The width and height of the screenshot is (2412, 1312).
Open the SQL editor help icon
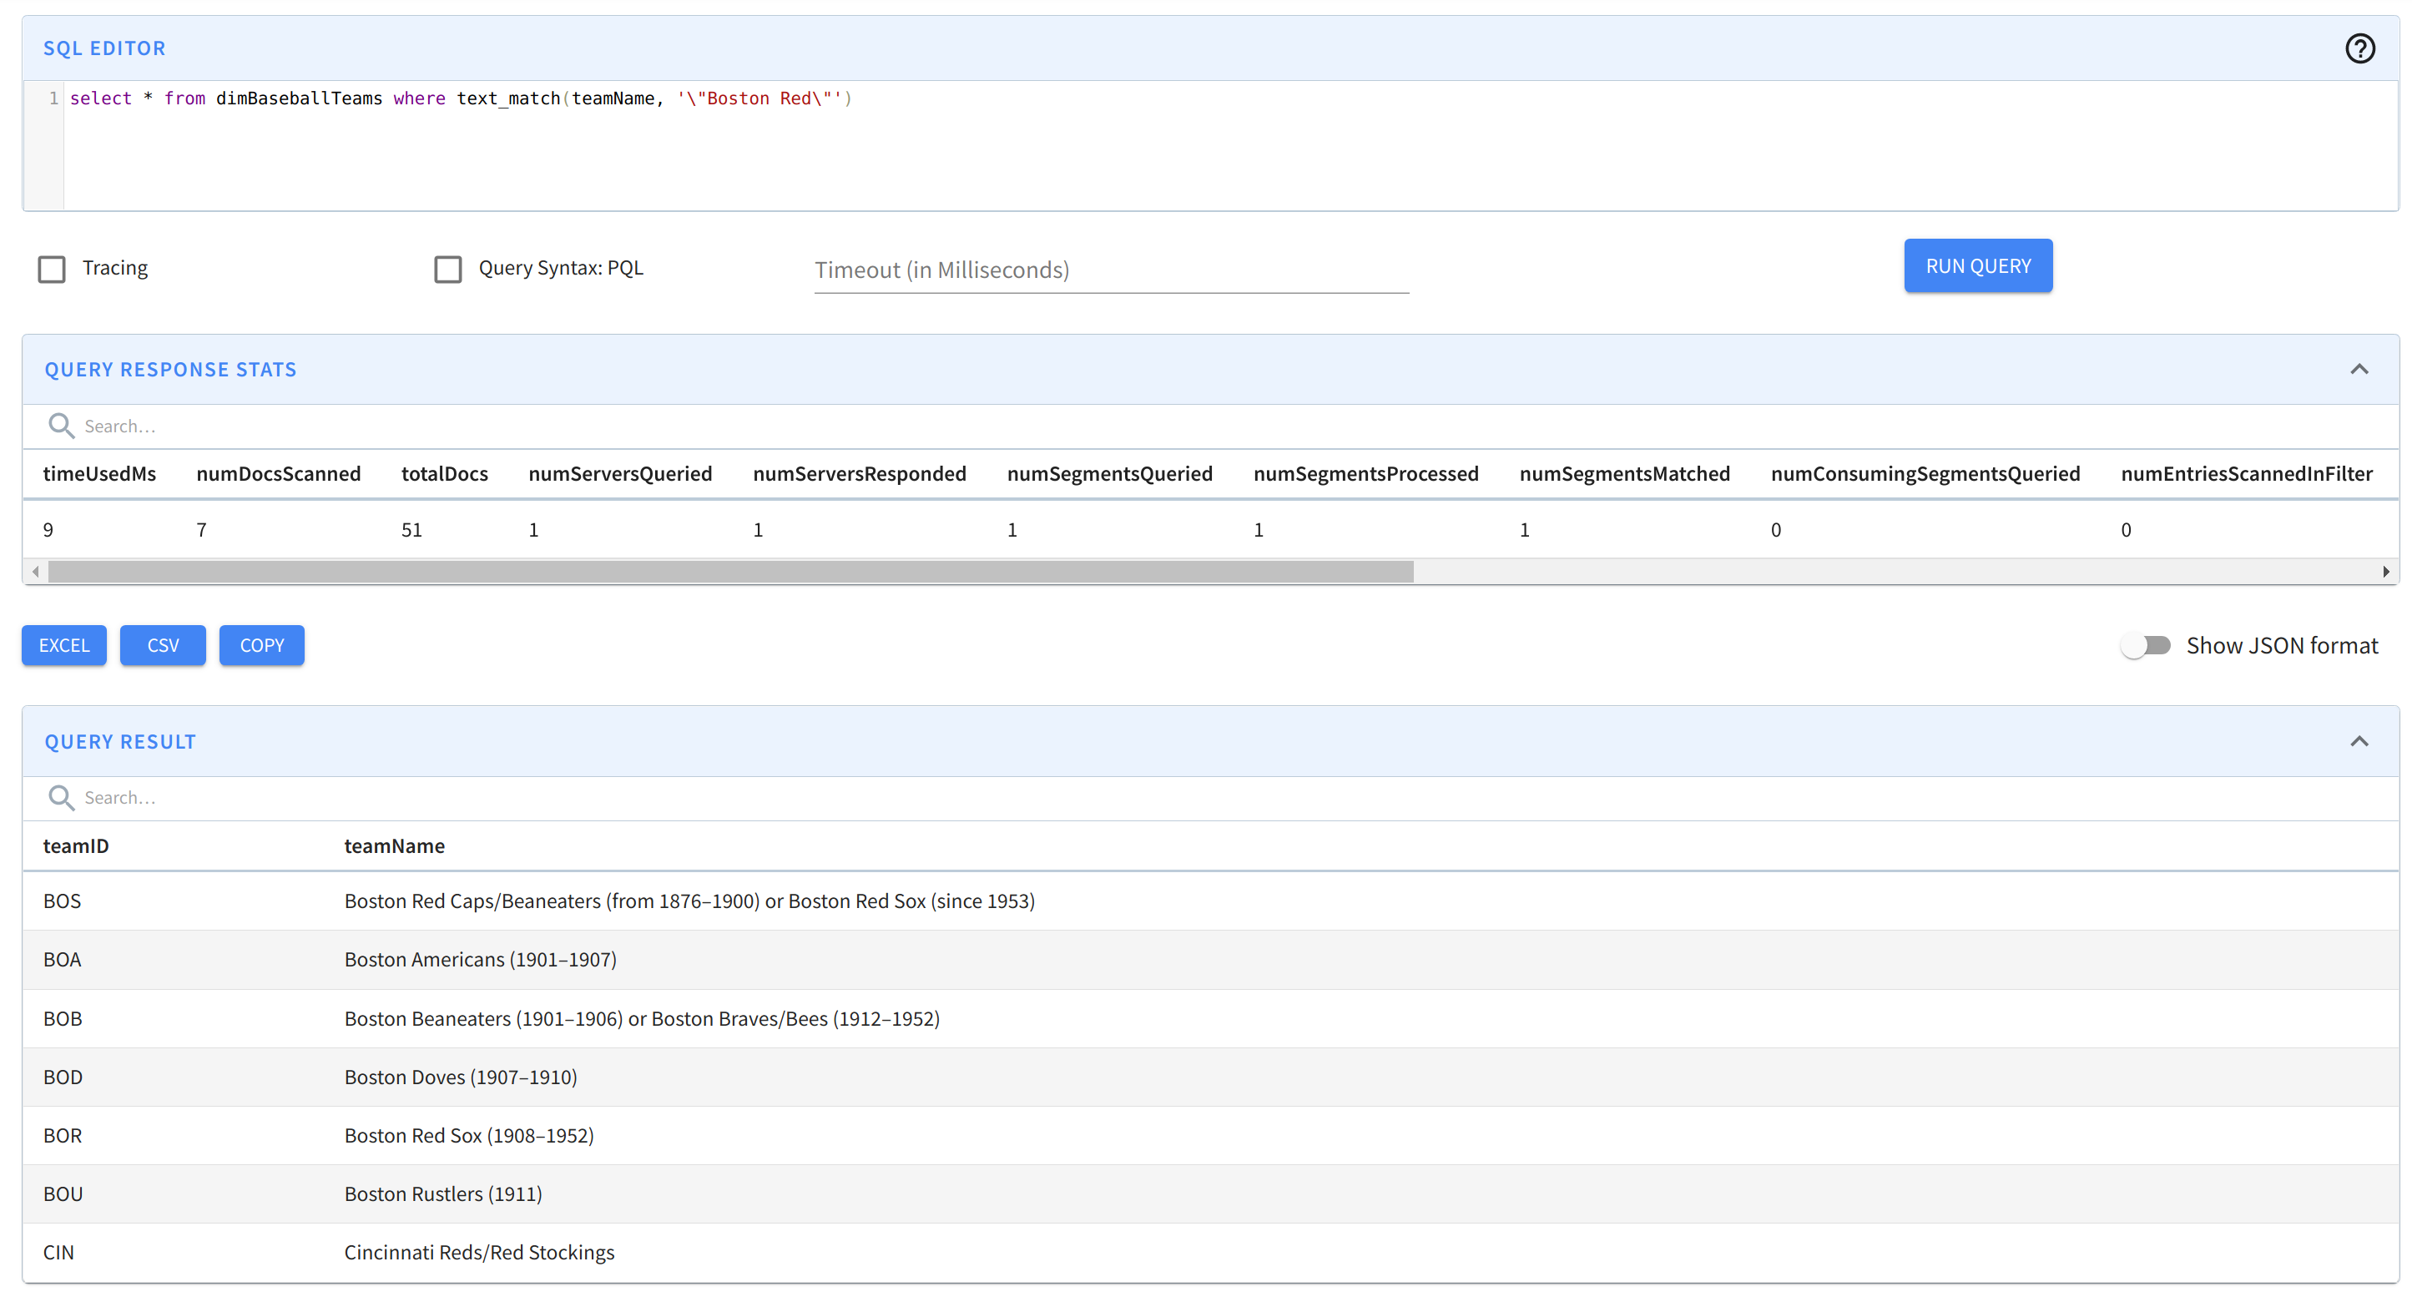2359,48
